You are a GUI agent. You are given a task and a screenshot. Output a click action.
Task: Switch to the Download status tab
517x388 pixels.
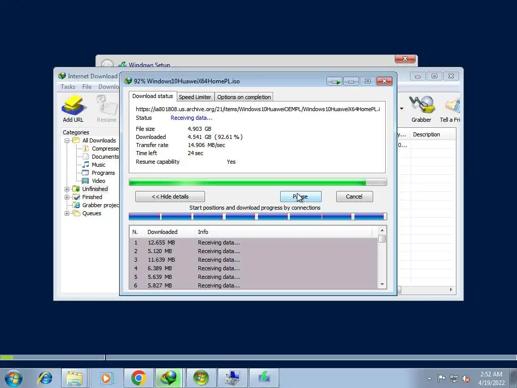tap(152, 96)
